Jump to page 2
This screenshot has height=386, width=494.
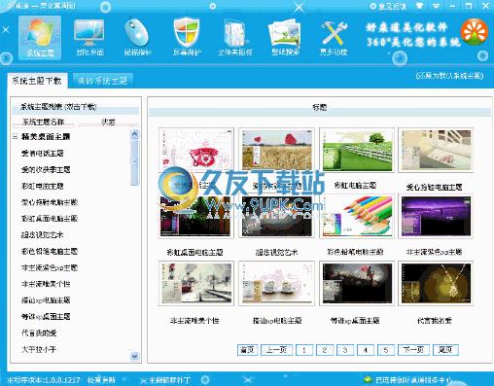(x=325, y=350)
